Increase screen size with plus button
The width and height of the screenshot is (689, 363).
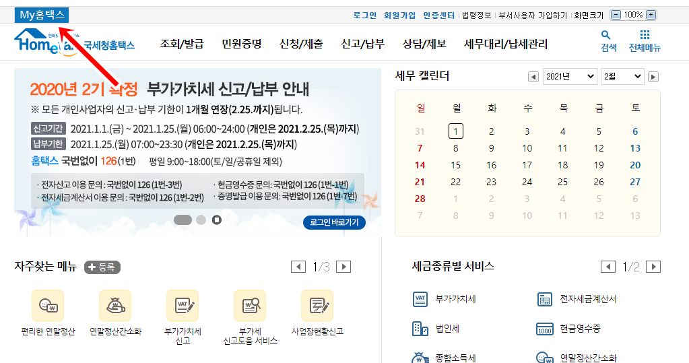pos(651,15)
